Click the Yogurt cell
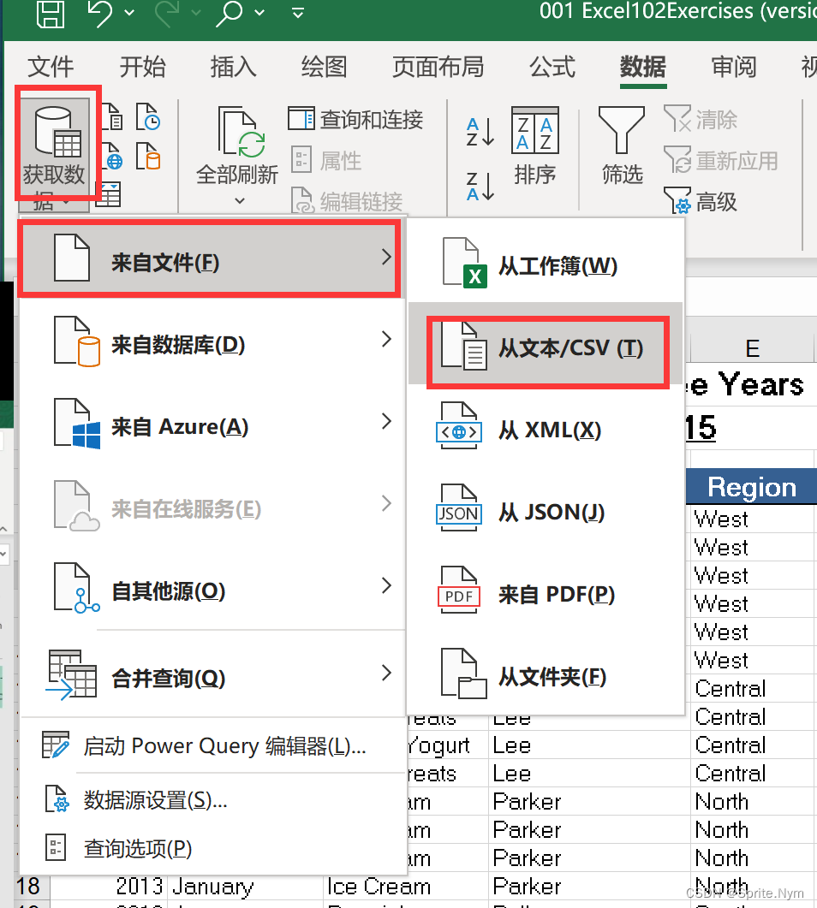This screenshot has height=908, width=817. pyautogui.click(x=446, y=745)
